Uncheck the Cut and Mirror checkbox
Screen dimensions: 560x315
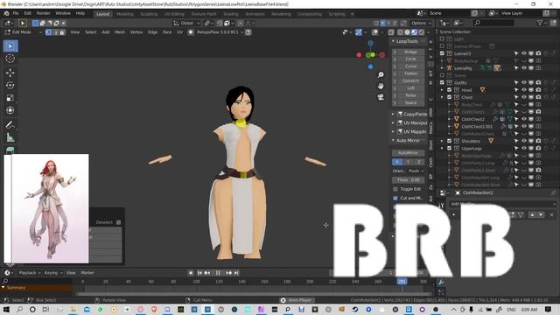[x=395, y=198]
